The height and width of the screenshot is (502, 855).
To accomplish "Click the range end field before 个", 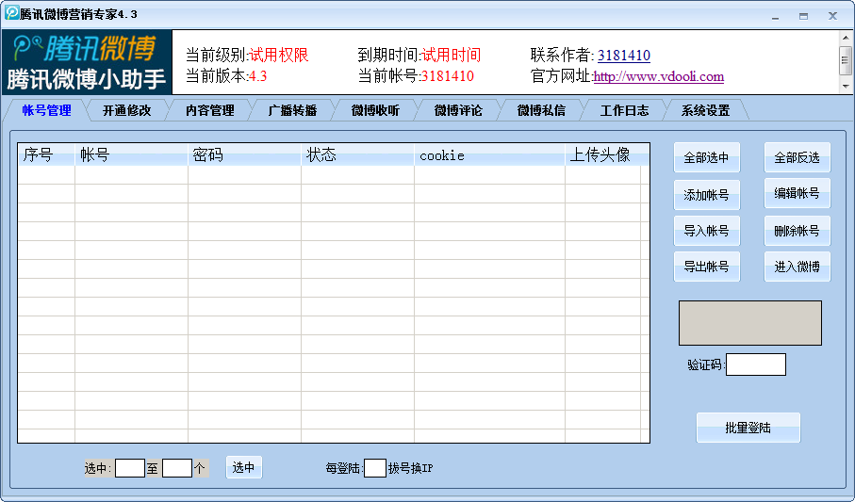I will click(177, 468).
